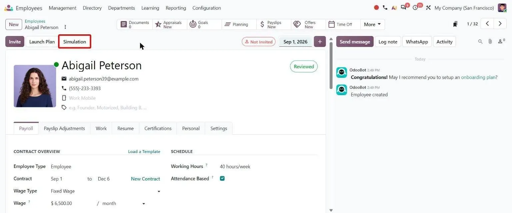
Task: Open the user avatar menu
Action: pos(502,8)
